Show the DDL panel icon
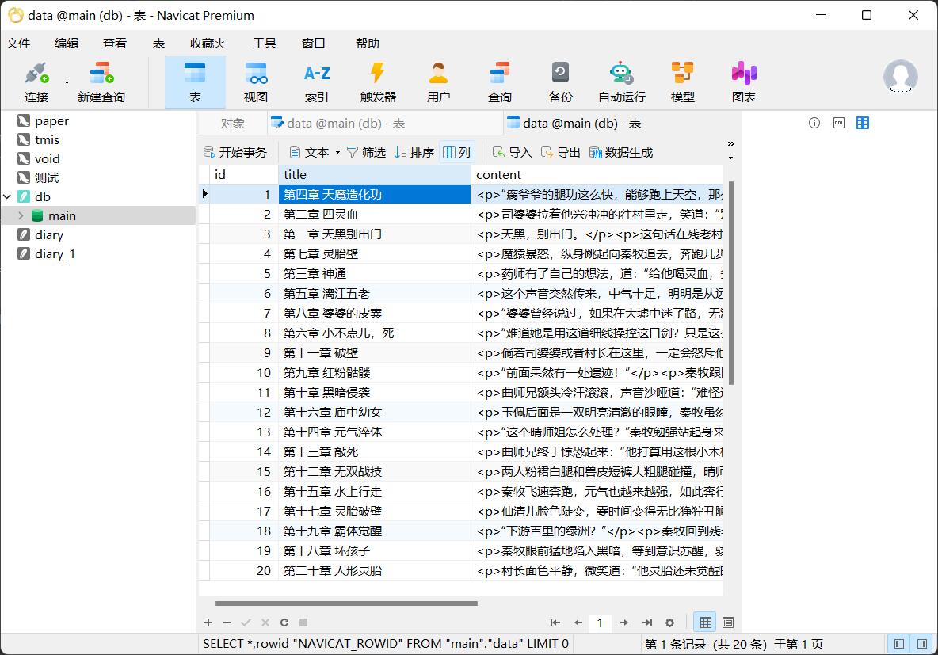 pyautogui.click(x=838, y=123)
